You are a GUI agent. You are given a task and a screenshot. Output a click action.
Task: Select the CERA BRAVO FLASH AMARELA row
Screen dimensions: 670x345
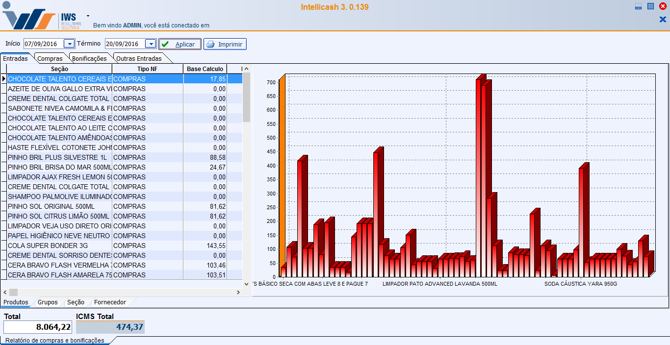pos(125,275)
